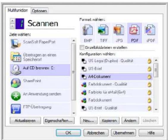The image size is (168, 140).
Task: Click the configuration list scrollbar thumb
Action: pyautogui.click(x=156, y=70)
